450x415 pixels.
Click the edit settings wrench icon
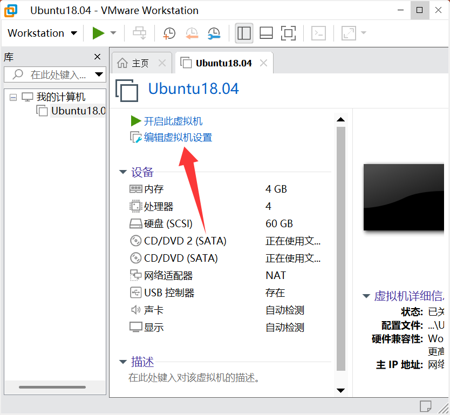(136, 138)
